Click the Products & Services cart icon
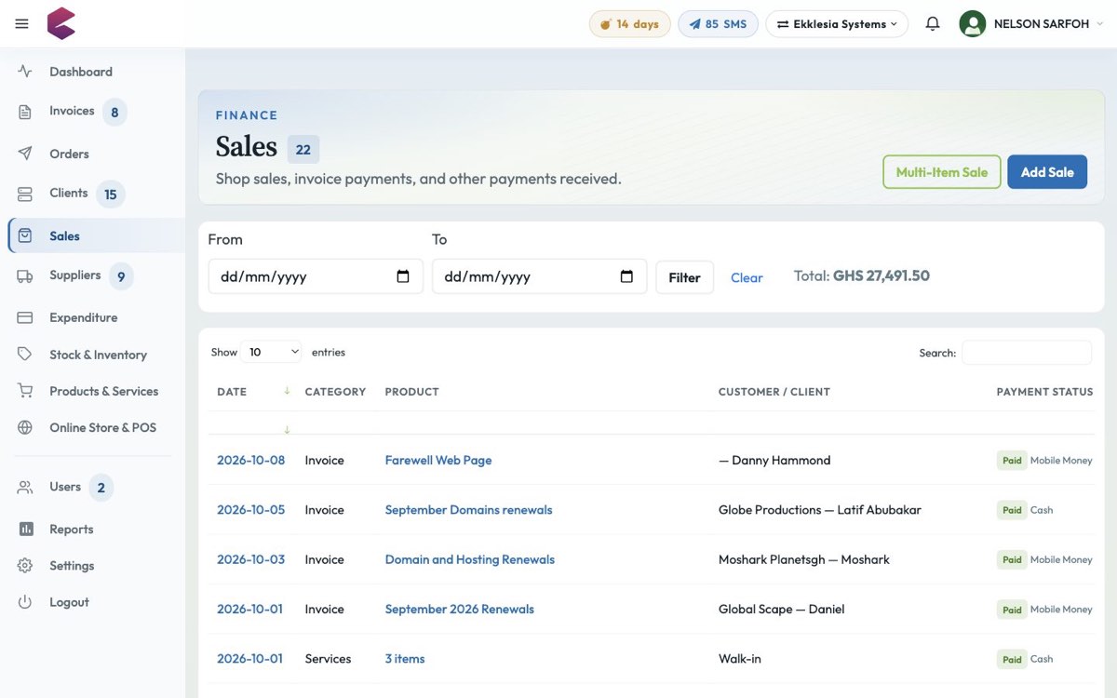 click(x=25, y=391)
